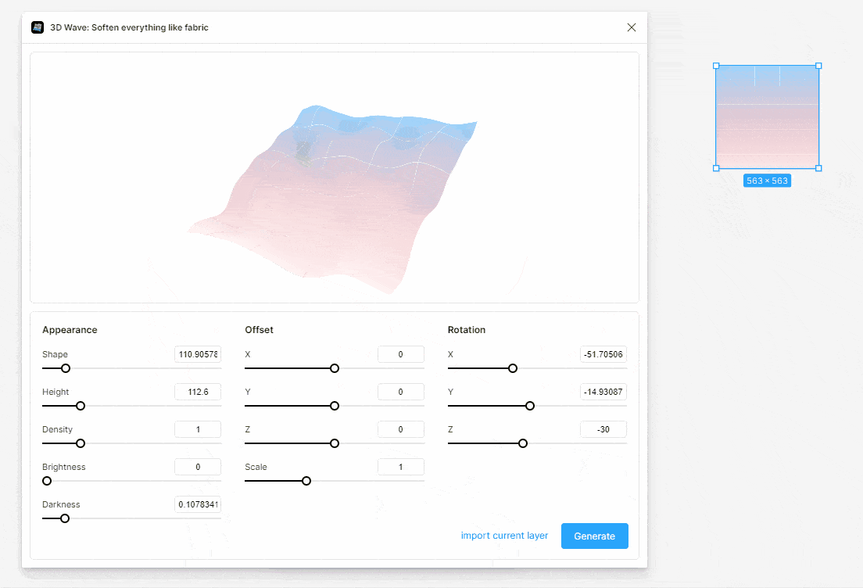This screenshot has height=588, width=863.
Task: Click the 563 × 563 size label
Action: tap(767, 181)
